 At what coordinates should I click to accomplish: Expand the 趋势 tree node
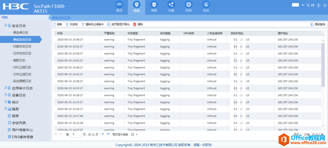(6, 109)
